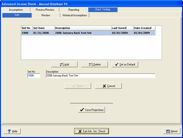183x138 pixels.
Task: Open the Historical Assumptions sub-tab
Action: [75, 15]
